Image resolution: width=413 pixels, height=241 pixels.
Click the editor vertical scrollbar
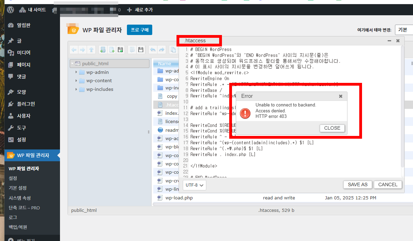point(403,106)
